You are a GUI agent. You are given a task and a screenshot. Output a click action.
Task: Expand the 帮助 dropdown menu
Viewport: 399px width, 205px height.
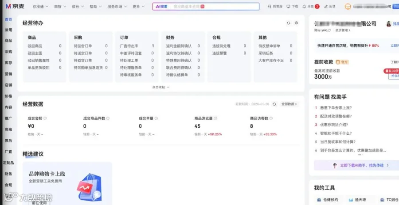click(96, 7)
